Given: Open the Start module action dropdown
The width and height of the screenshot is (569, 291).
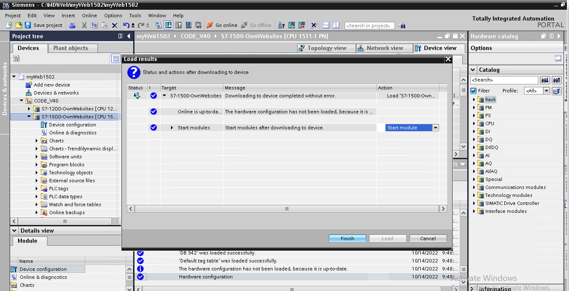Looking at the screenshot, I should [435, 128].
